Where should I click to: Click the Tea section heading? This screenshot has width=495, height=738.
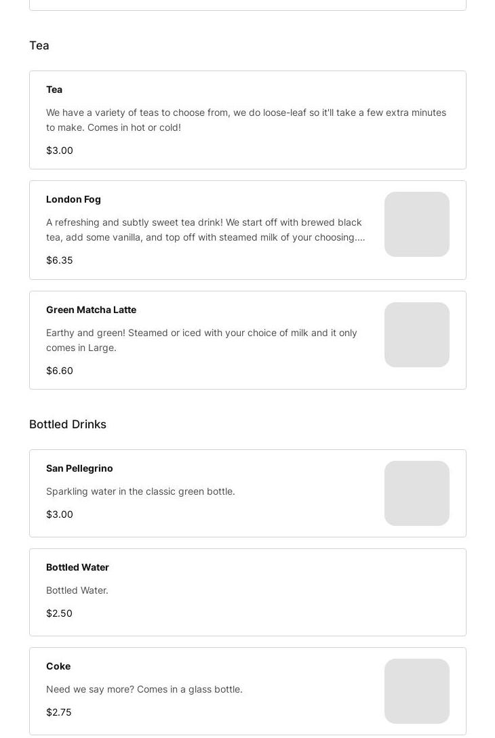click(x=39, y=45)
